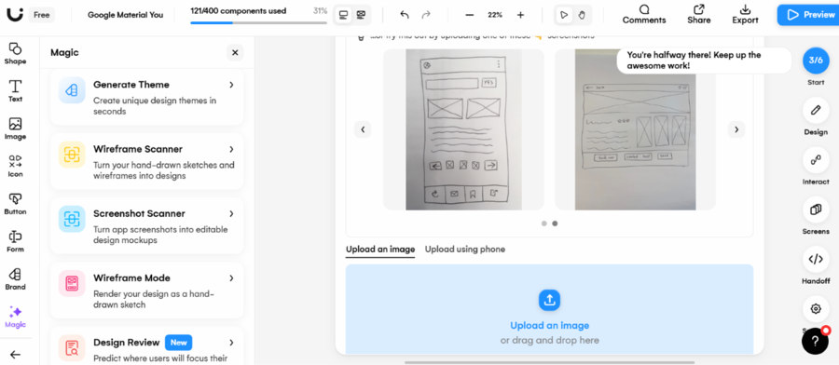Screen dimensions: 839x365
Task: Open the Interact step icon
Action: (x=816, y=160)
